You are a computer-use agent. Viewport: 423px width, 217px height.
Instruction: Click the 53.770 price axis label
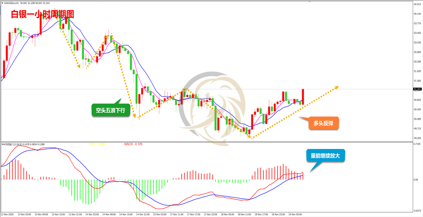click(x=417, y=23)
